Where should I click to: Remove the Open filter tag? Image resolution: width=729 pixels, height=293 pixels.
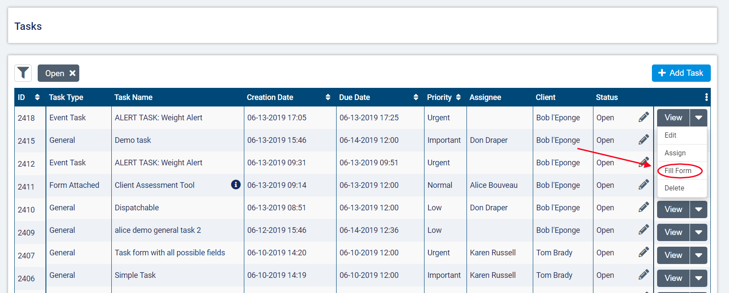click(x=72, y=73)
